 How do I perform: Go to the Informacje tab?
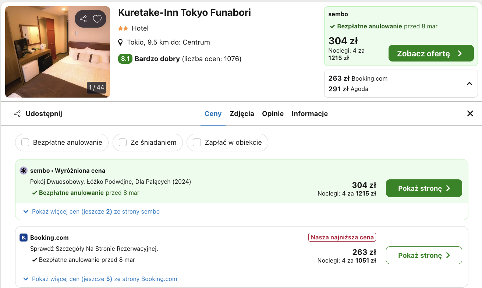[x=310, y=114]
